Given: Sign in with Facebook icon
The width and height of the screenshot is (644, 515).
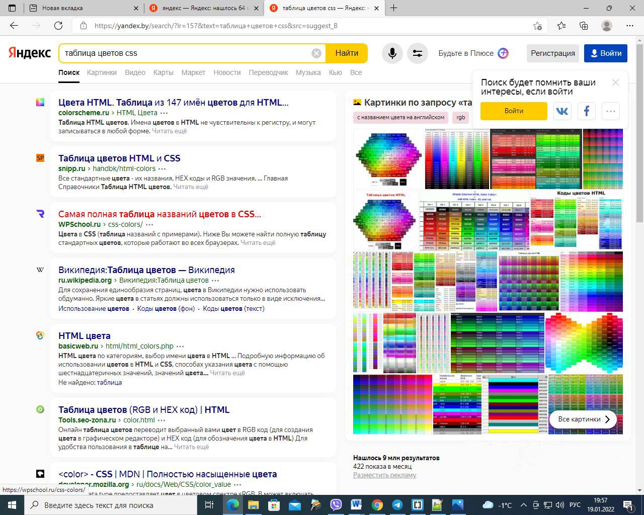Looking at the screenshot, I should click(586, 111).
